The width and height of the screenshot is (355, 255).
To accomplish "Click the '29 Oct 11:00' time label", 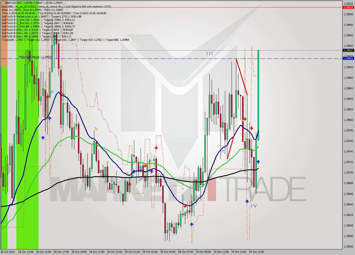I will pos(221,252).
